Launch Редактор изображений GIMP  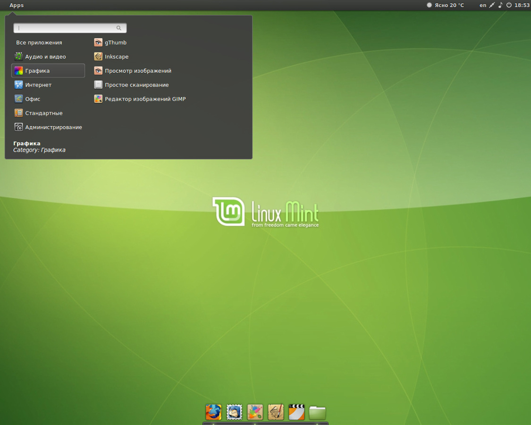[140, 99]
